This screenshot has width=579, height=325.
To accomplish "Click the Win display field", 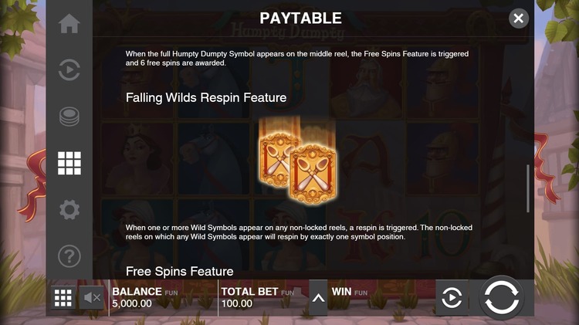I will click(381, 298).
